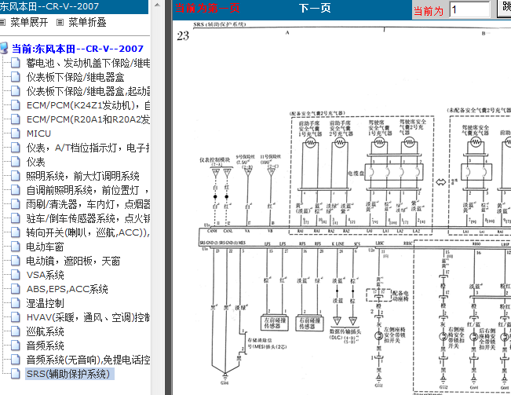Click document icon beside ECM/PCM(R20A1和R20A2
The width and height of the screenshot is (511, 395).
[16, 119]
